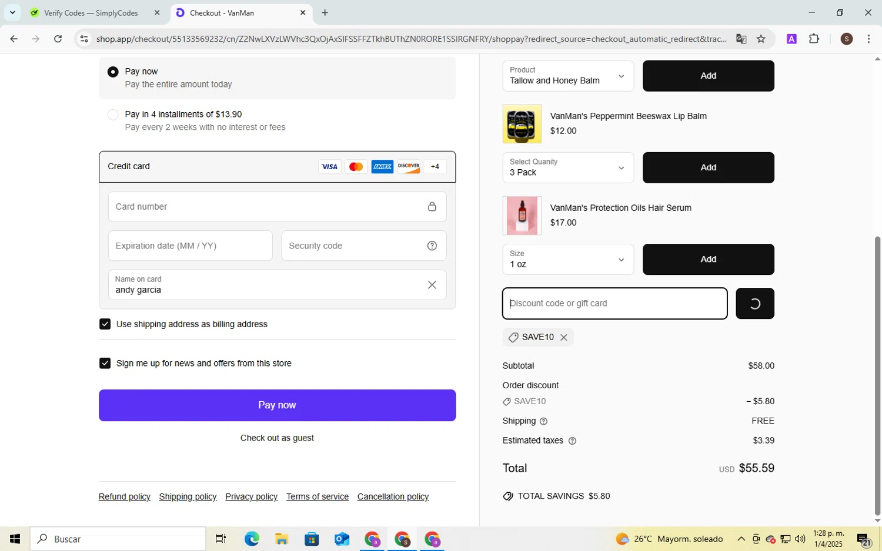Image resolution: width=882 pixels, height=551 pixels.
Task: Click the Credit card payment header
Action: 277,167
